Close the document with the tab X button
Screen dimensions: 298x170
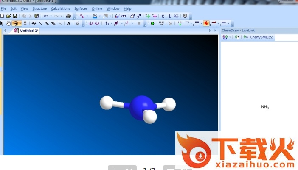(215, 31)
